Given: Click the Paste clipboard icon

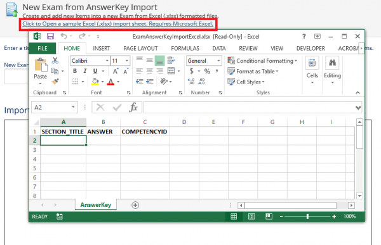Looking at the screenshot, I should (x=41, y=65).
